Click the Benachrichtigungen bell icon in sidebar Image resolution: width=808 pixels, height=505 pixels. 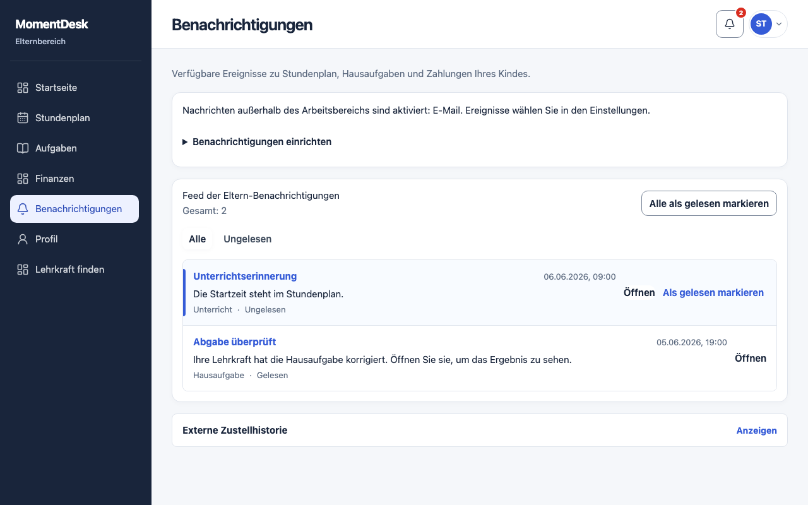[x=23, y=209]
